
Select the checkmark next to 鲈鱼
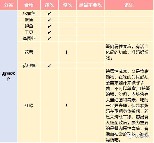point(49,26)
